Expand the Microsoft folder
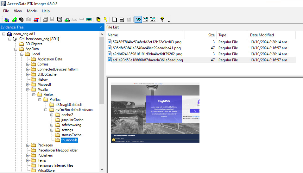Screen dimensions: 303x173 point(28,84)
